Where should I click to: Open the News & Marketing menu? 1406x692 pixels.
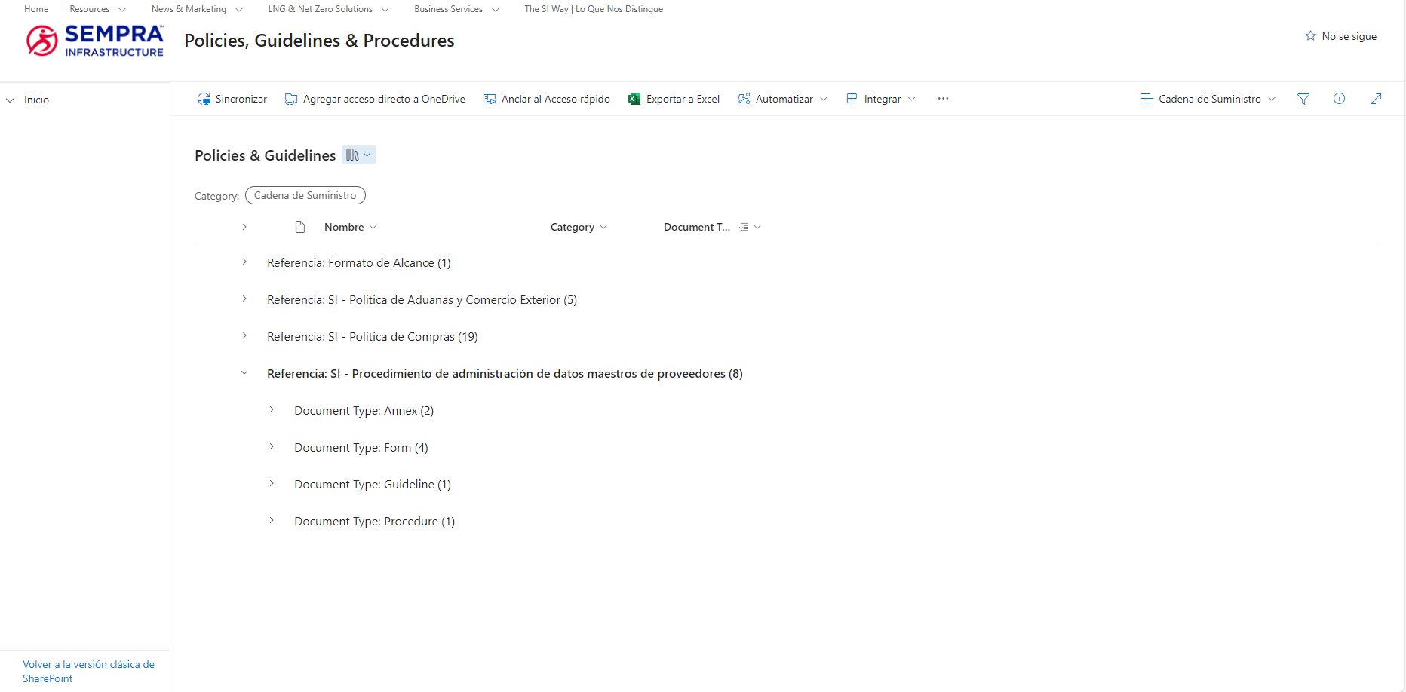point(197,9)
